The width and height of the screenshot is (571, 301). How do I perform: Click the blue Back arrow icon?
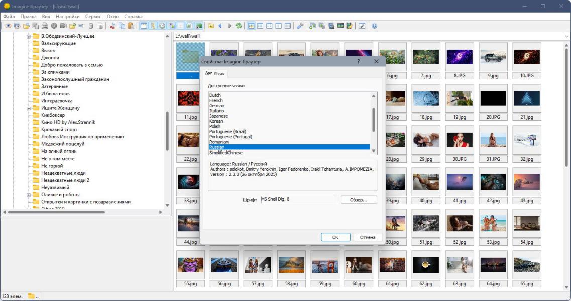(220, 26)
